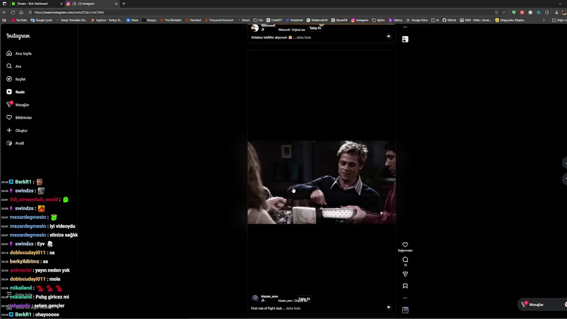Click Oluştur to create a post
The image size is (567, 319).
(x=17, y=130)
